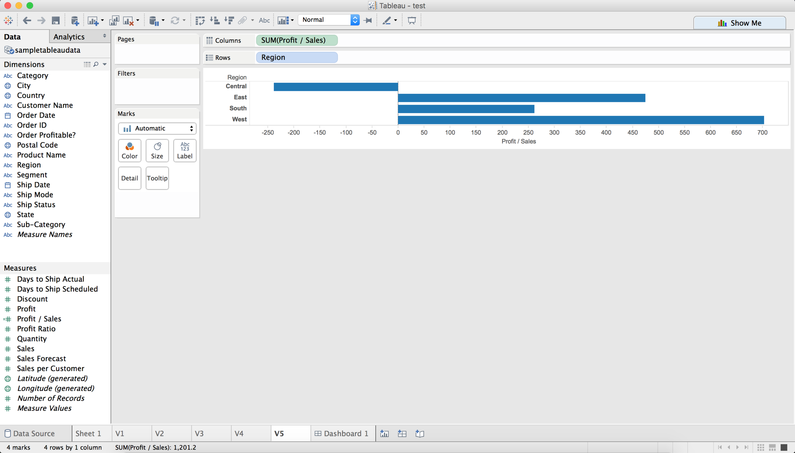Image resolution: width=795 pixels, height=453 pixels.
Task: Undo the last action with back arrow
Action: click(27, 20)
